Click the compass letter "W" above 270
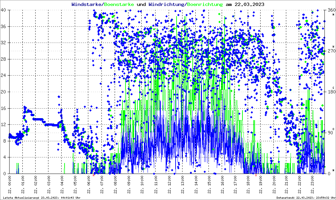336x200 pixels. click(333, 47)
